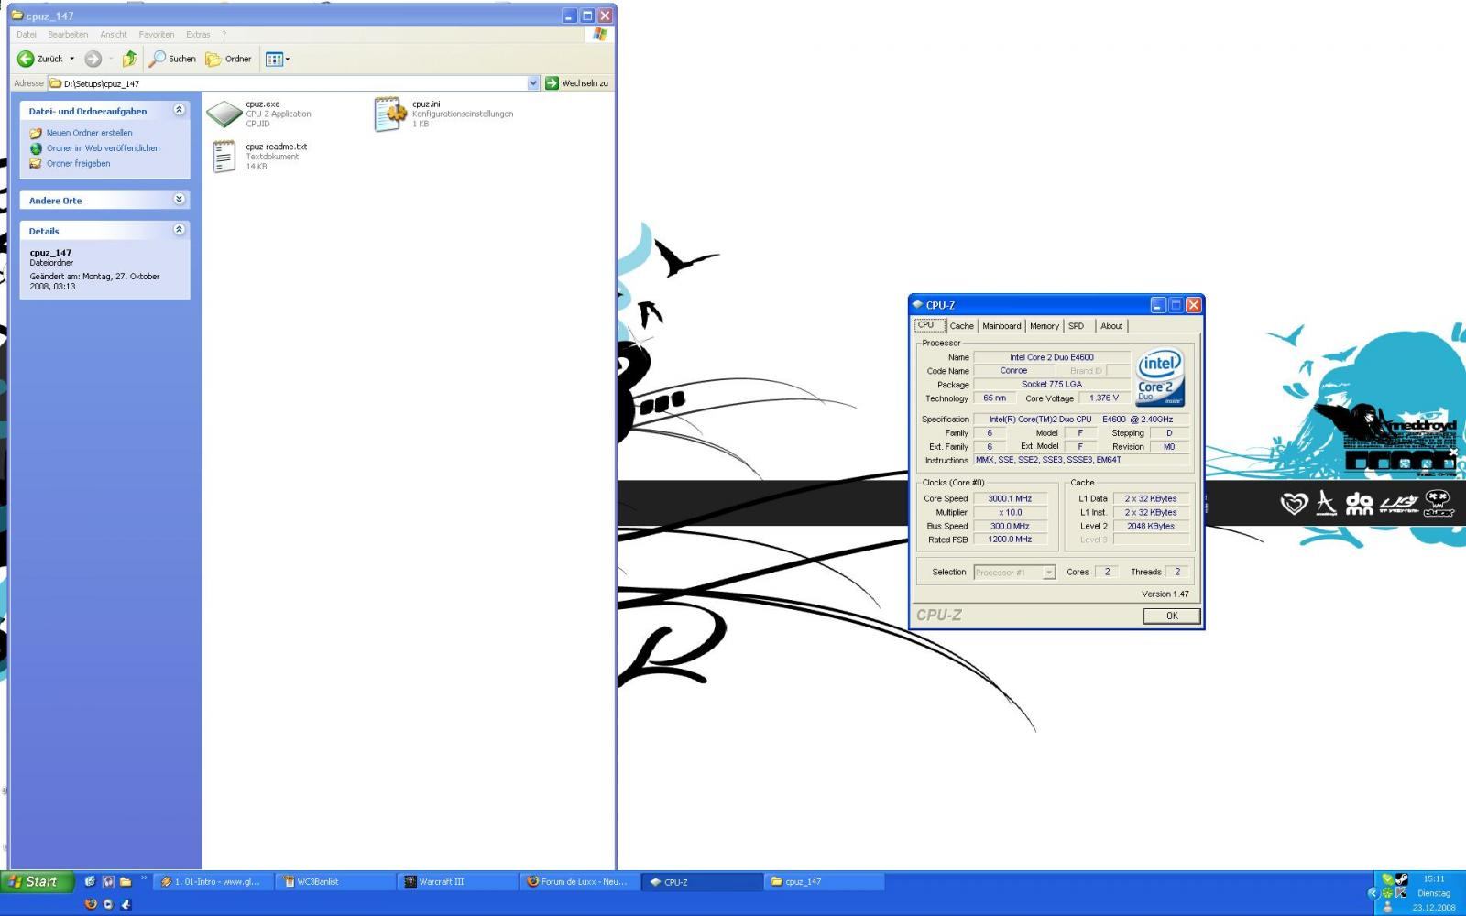Image resolution: width=1466 pixels, height=916 pixels.
Task: Click the first quick launch icon beside Start
Action: coord(90,881)
